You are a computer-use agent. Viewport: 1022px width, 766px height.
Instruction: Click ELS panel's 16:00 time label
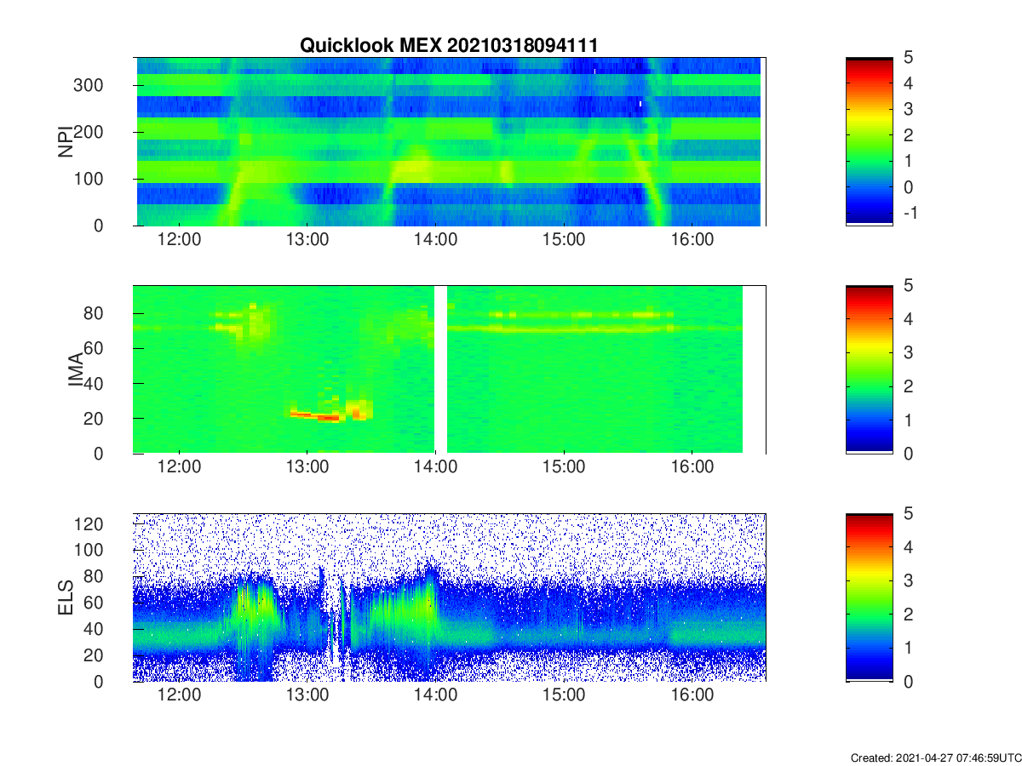click(692, 697)
